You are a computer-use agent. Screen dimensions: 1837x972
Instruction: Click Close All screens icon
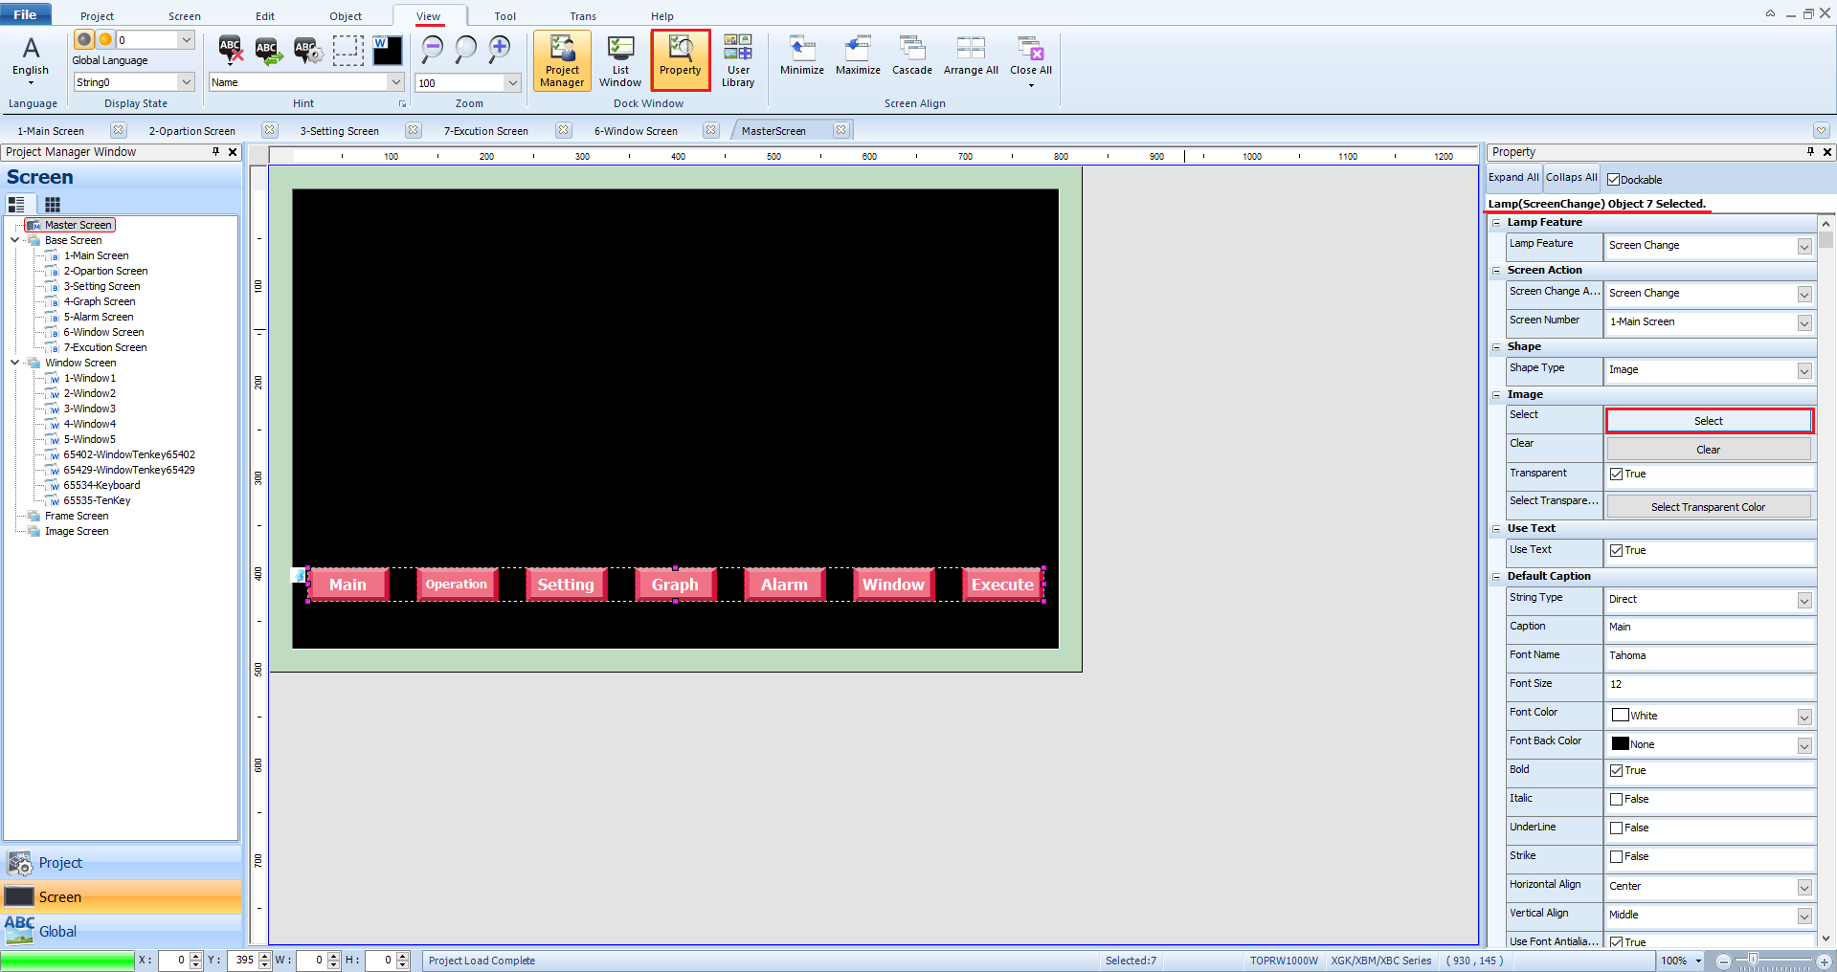(1031, 59)
